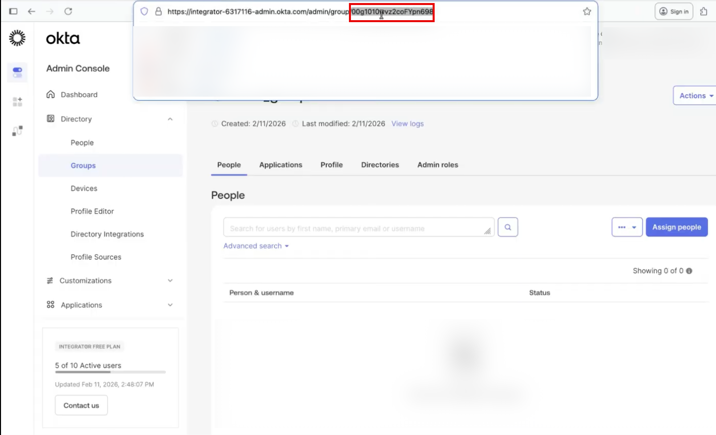The height and width of the screenshot is (435, 716).
Task: Click the Assign people button
Action: click(x=677, y=227)
